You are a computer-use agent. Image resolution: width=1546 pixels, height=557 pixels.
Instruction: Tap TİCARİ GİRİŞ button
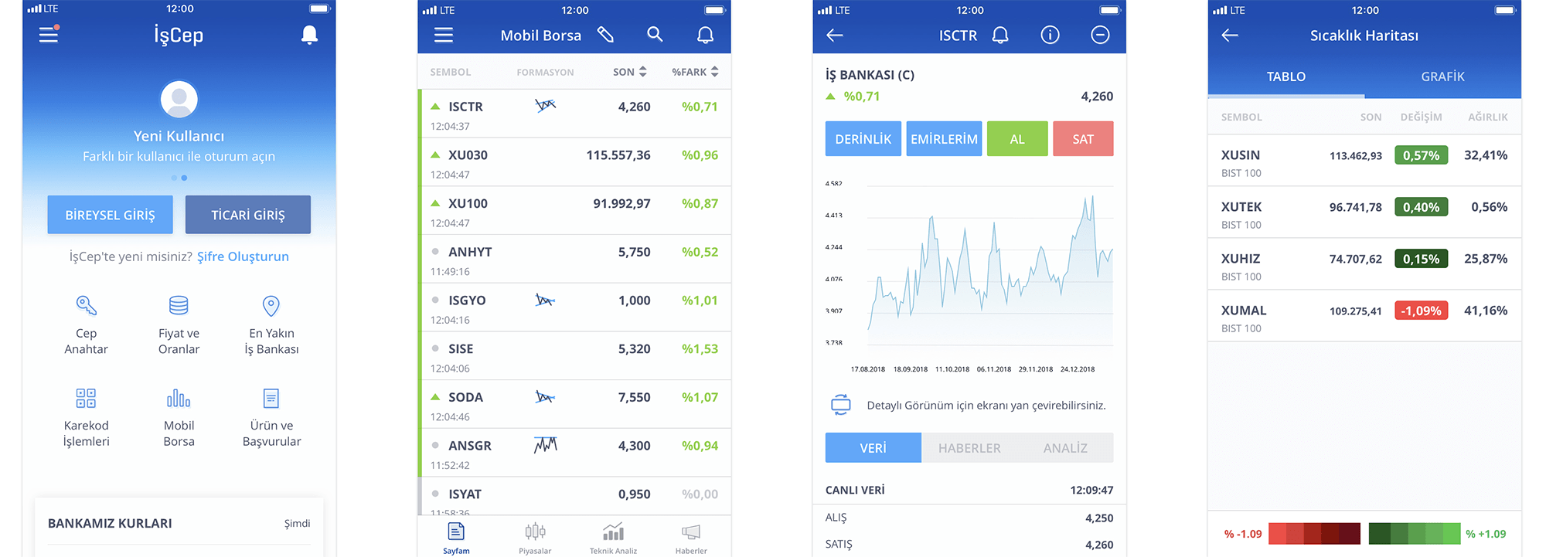click(248, 215)
